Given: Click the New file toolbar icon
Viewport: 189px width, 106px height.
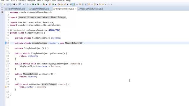Looking at the screenshot, I should click(x=2, y=4).
